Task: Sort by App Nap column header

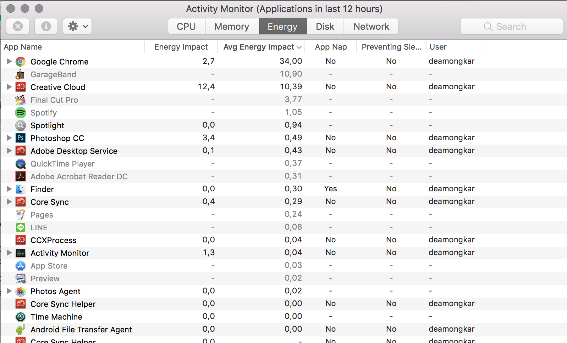Action: [x=331, y=47]
